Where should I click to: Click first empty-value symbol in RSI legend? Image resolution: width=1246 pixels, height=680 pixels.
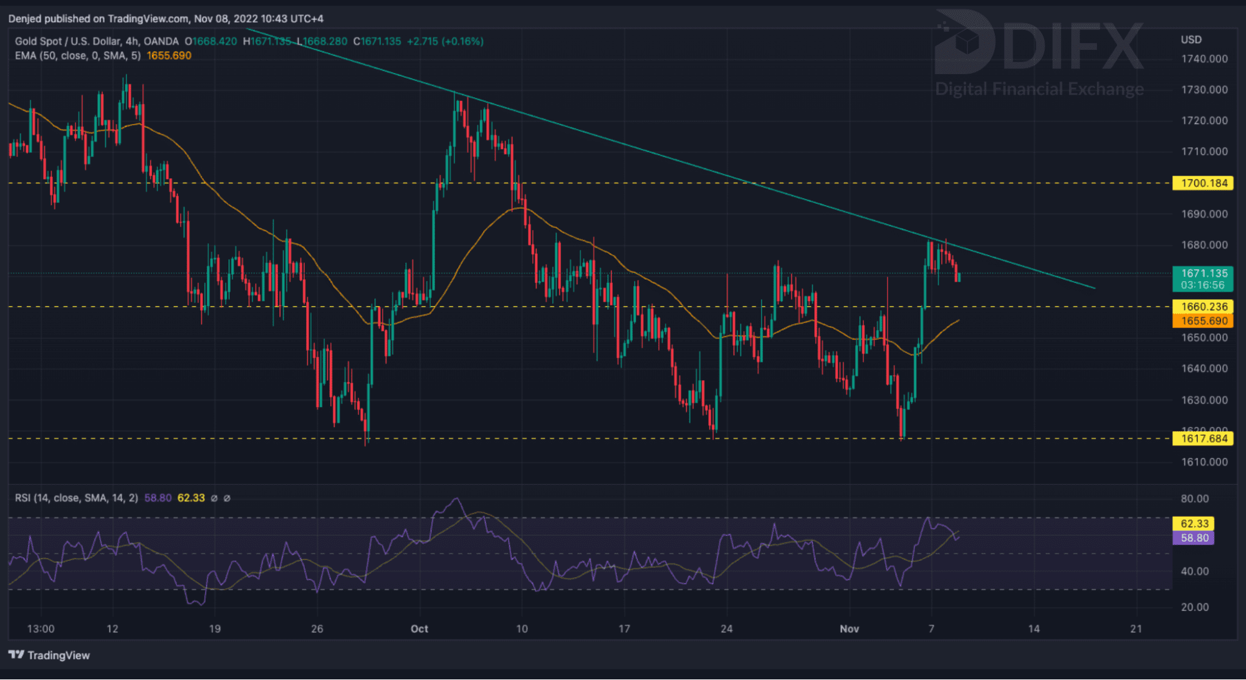(x=214, y=498)
